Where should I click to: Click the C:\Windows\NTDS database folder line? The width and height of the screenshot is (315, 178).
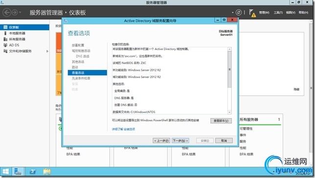[134, 112]
